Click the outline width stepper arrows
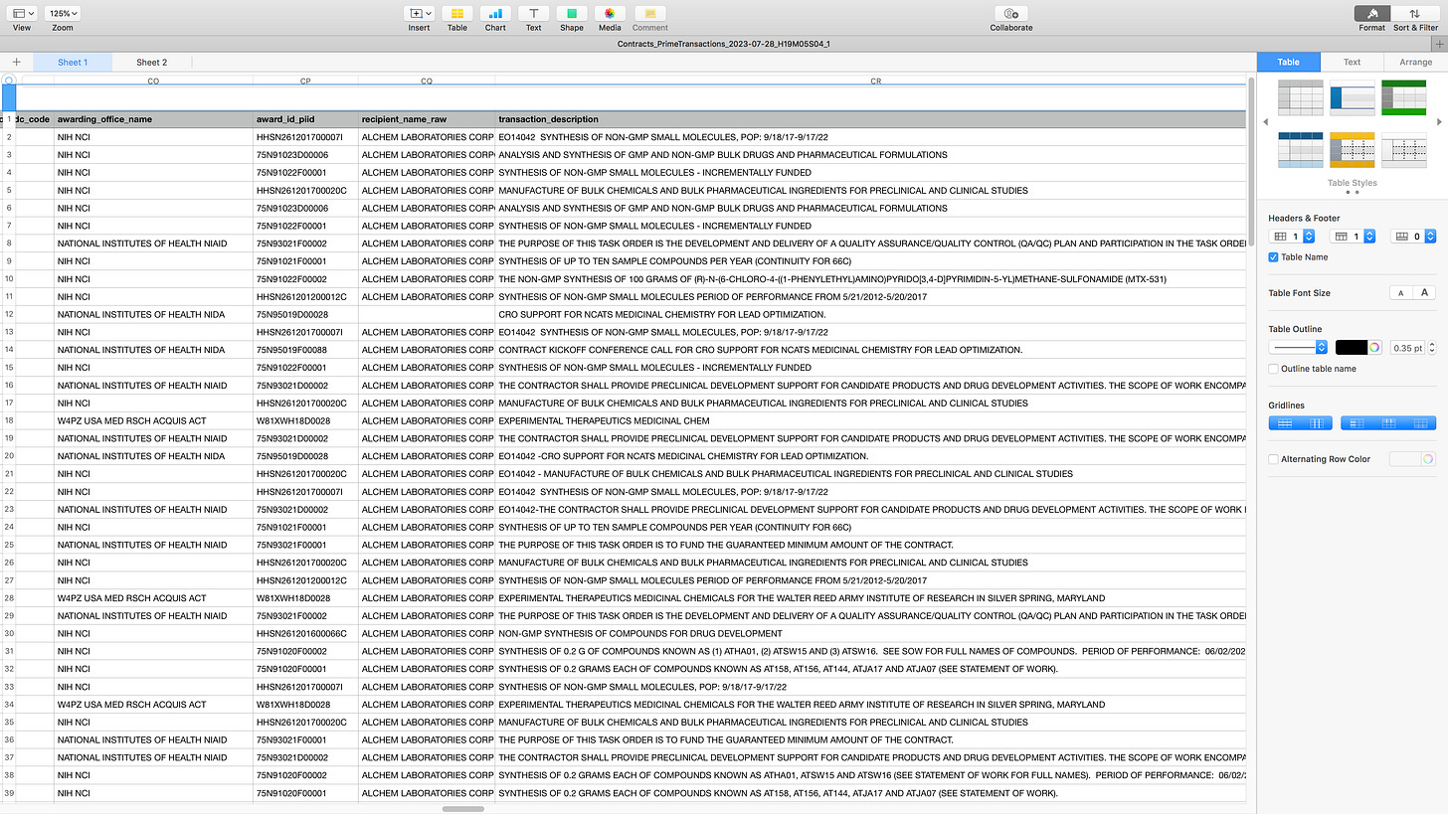Screen dimensions: 1448x814 coord(1432,347)
